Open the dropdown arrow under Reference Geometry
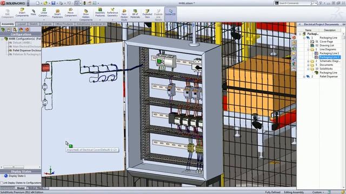Image resolution: width=346 pixels, height=194 pixels. [112, 19]
